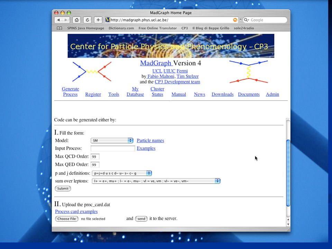Add bookmark with the plus icon
The width and height of the screenshot is (332, 249).
click(x=98, y=20)
